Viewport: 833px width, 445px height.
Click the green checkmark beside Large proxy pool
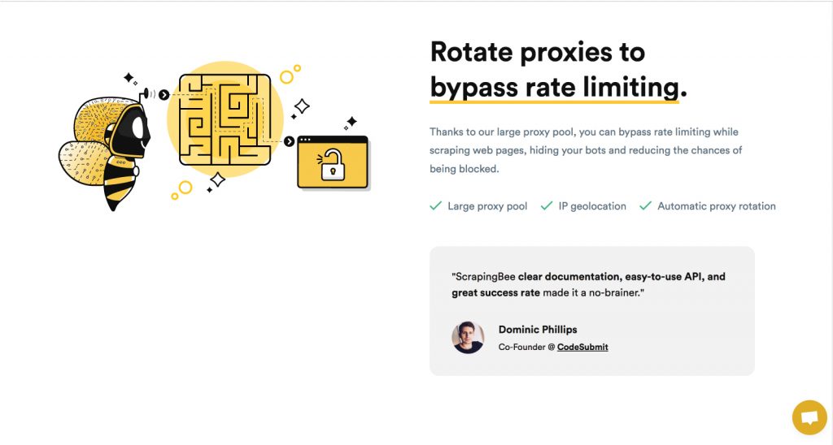coord(436,205)
